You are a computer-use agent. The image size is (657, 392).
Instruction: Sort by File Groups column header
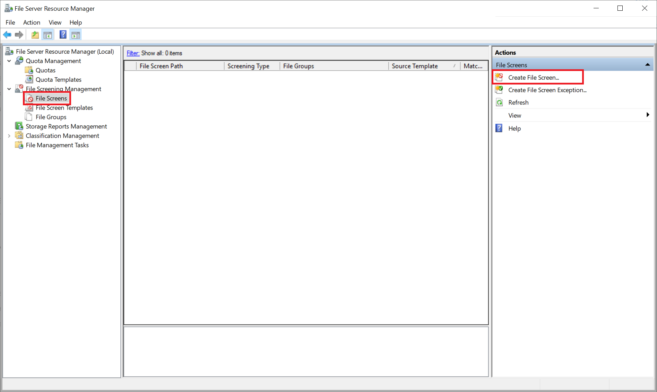334,66
